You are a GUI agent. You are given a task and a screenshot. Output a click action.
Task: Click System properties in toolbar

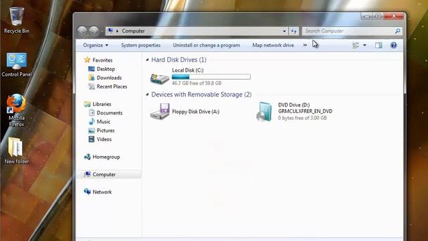pyautogui.click(x=140, y=46)
